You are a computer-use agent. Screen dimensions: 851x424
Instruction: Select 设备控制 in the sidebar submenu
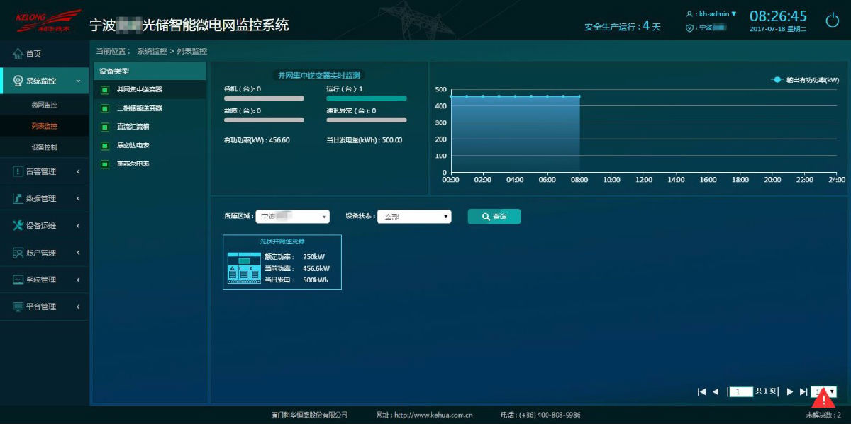tap(44, 147)
